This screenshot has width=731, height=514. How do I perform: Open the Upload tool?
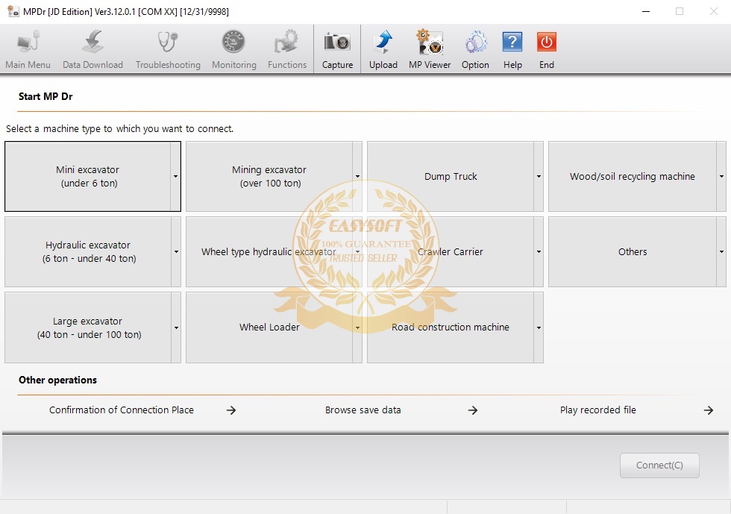(383, 43)
